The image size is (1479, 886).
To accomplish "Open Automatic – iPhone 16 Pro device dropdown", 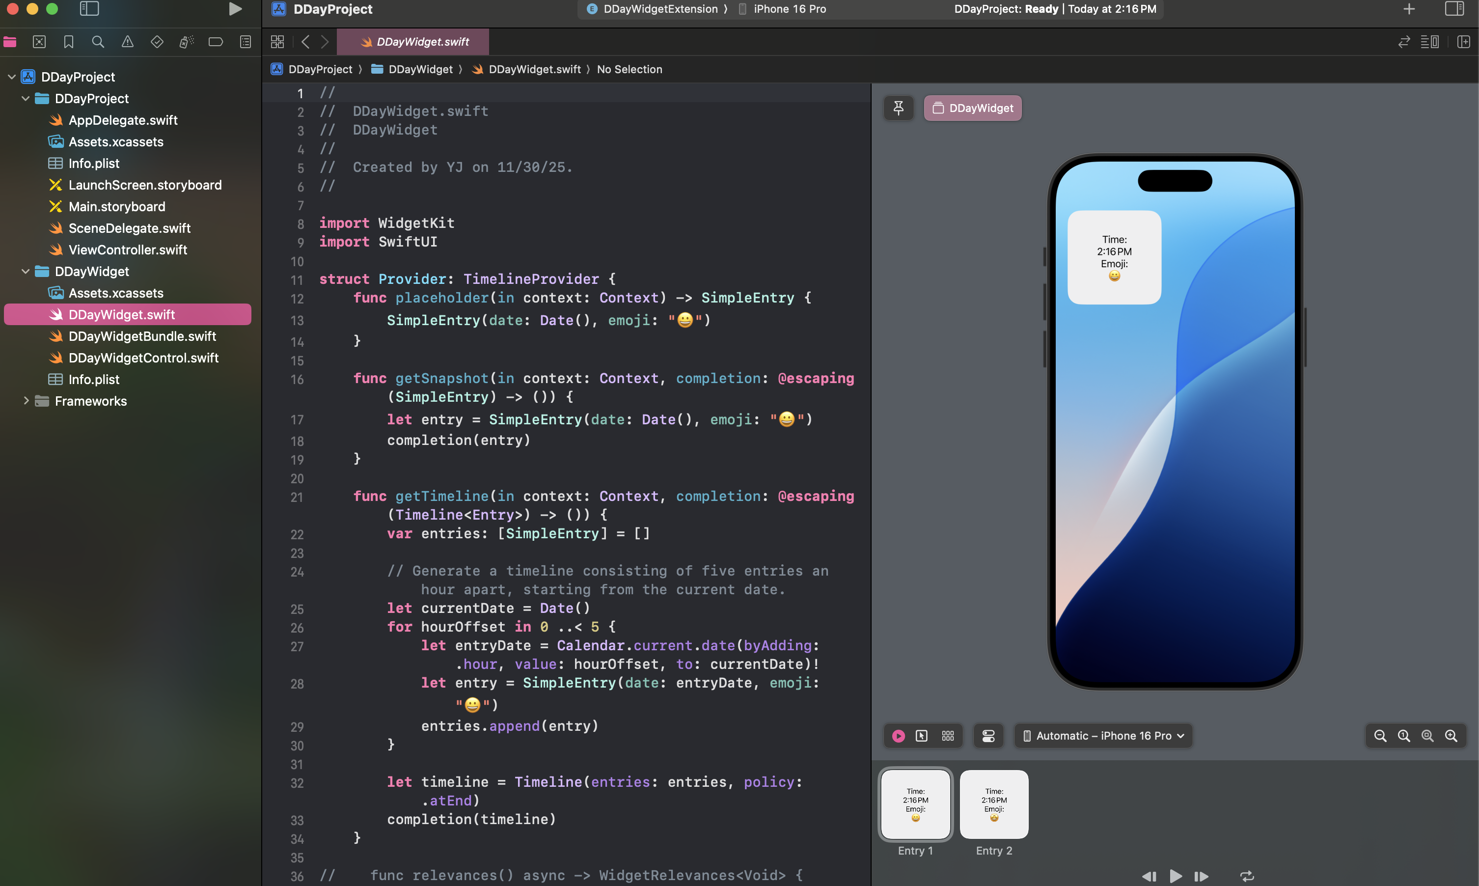I will coord(1103,736).
